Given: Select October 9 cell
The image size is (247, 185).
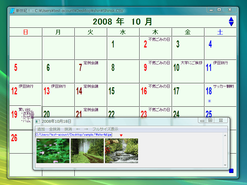Looking at the screenshot, I should [156, 72].
